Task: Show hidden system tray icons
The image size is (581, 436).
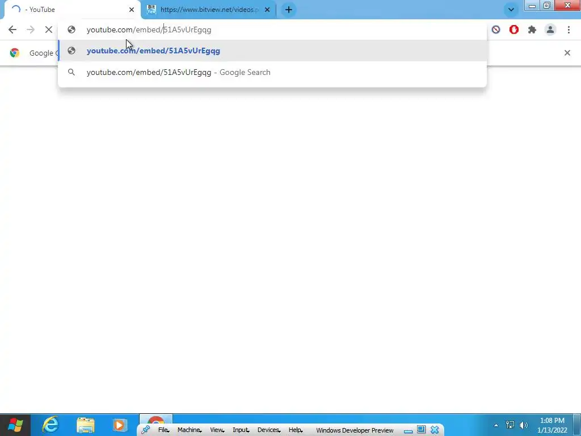Action: [x=496, y=425]
